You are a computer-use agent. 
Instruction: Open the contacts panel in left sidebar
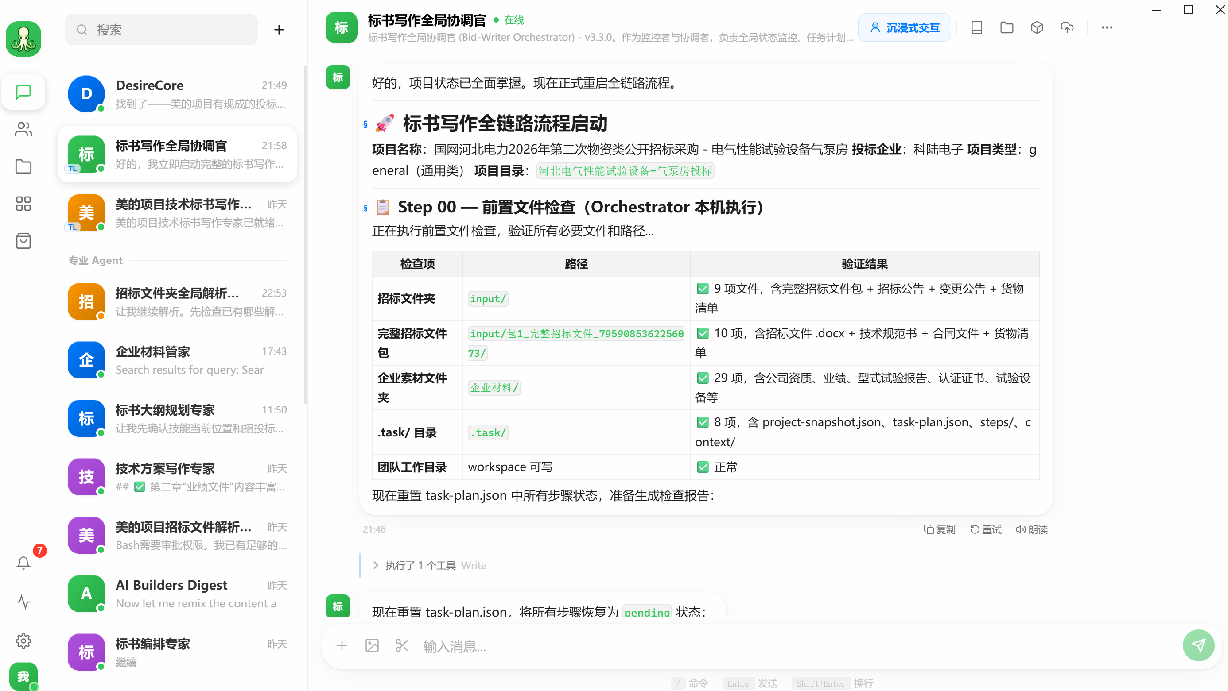coord(23,129)
